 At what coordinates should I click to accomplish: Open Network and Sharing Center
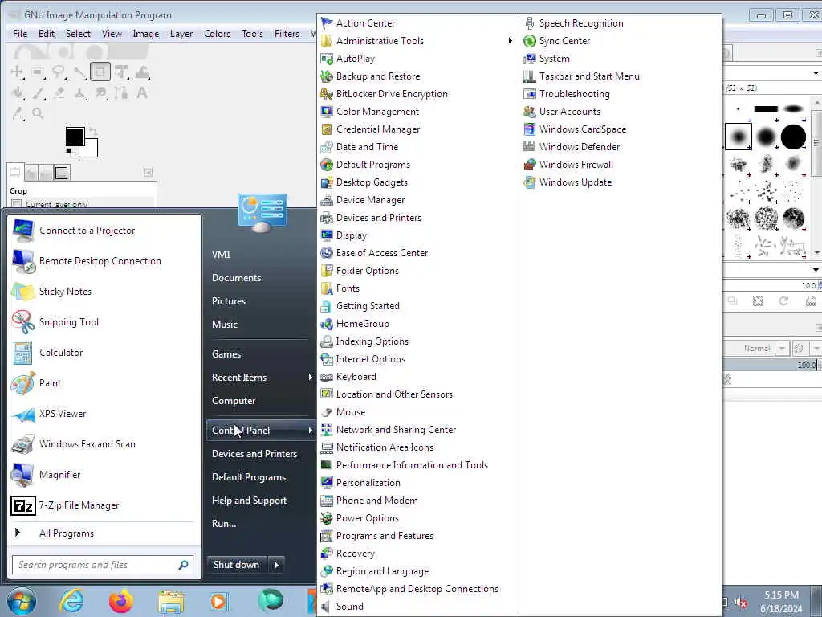tap(396, 430)
